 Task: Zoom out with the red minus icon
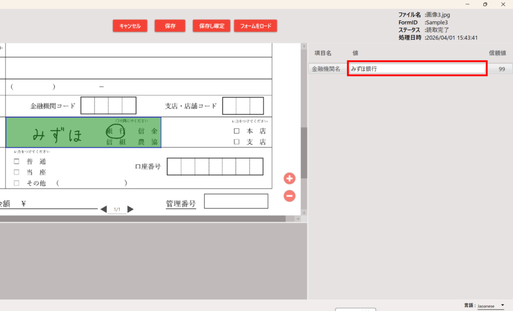coord(290,196)
